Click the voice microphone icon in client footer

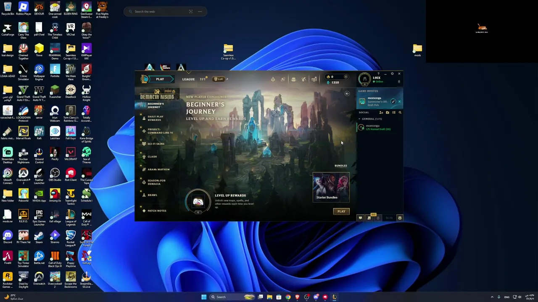point(378,218)
